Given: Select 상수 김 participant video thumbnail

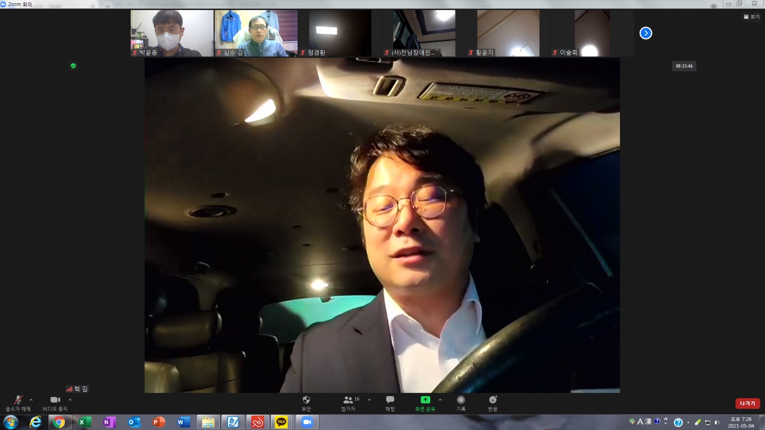Looking at the screenshot, I should coord(256,33).
